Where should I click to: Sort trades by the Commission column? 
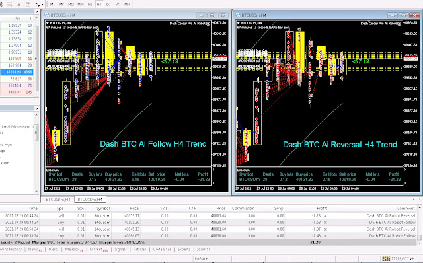(243, 209)
